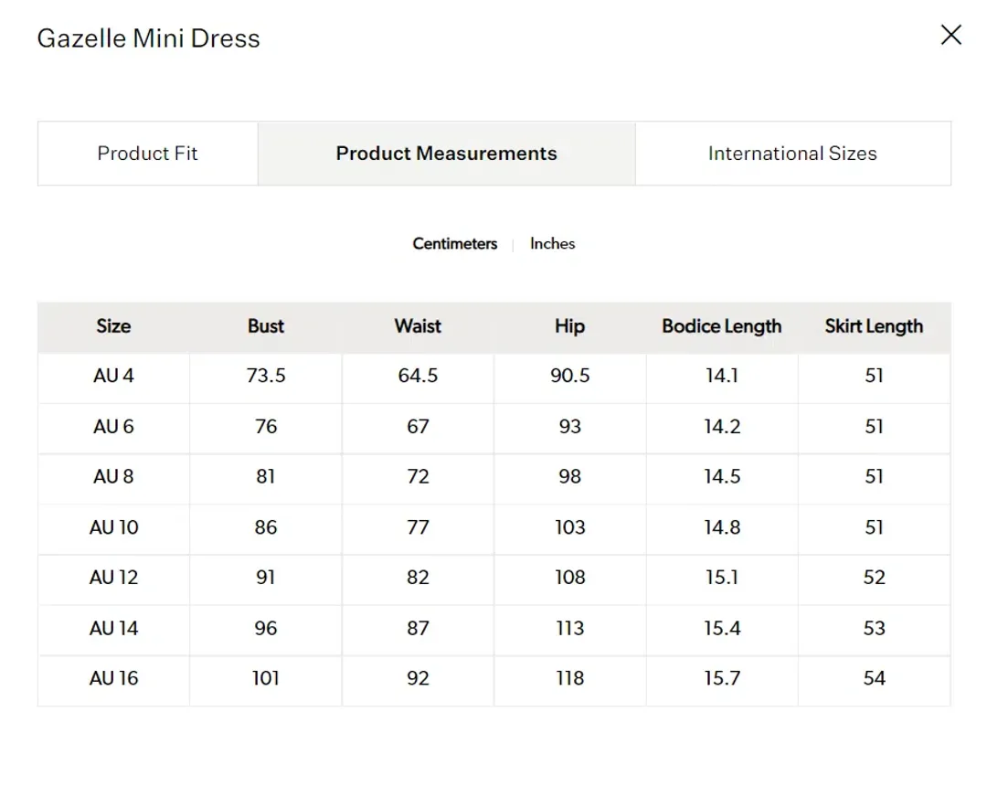Click the AU 4 size row
Image resolution: width=987 pixels, height=797 pixels.
tap(113, 377)
